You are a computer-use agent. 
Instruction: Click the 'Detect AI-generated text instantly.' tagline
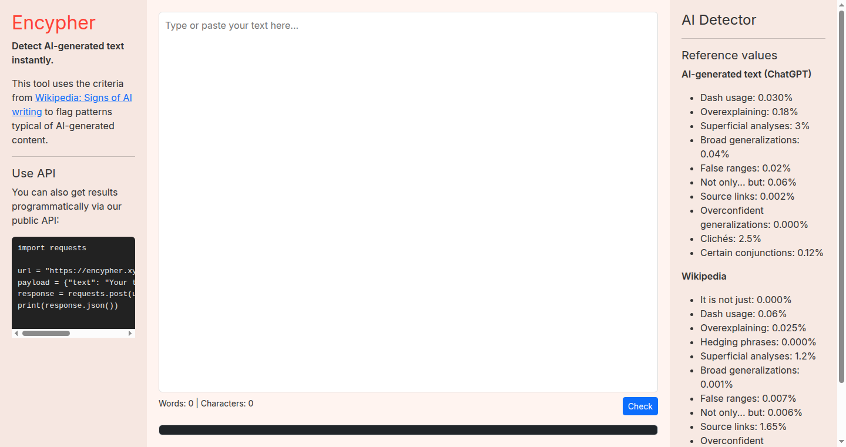coord(68,53)
